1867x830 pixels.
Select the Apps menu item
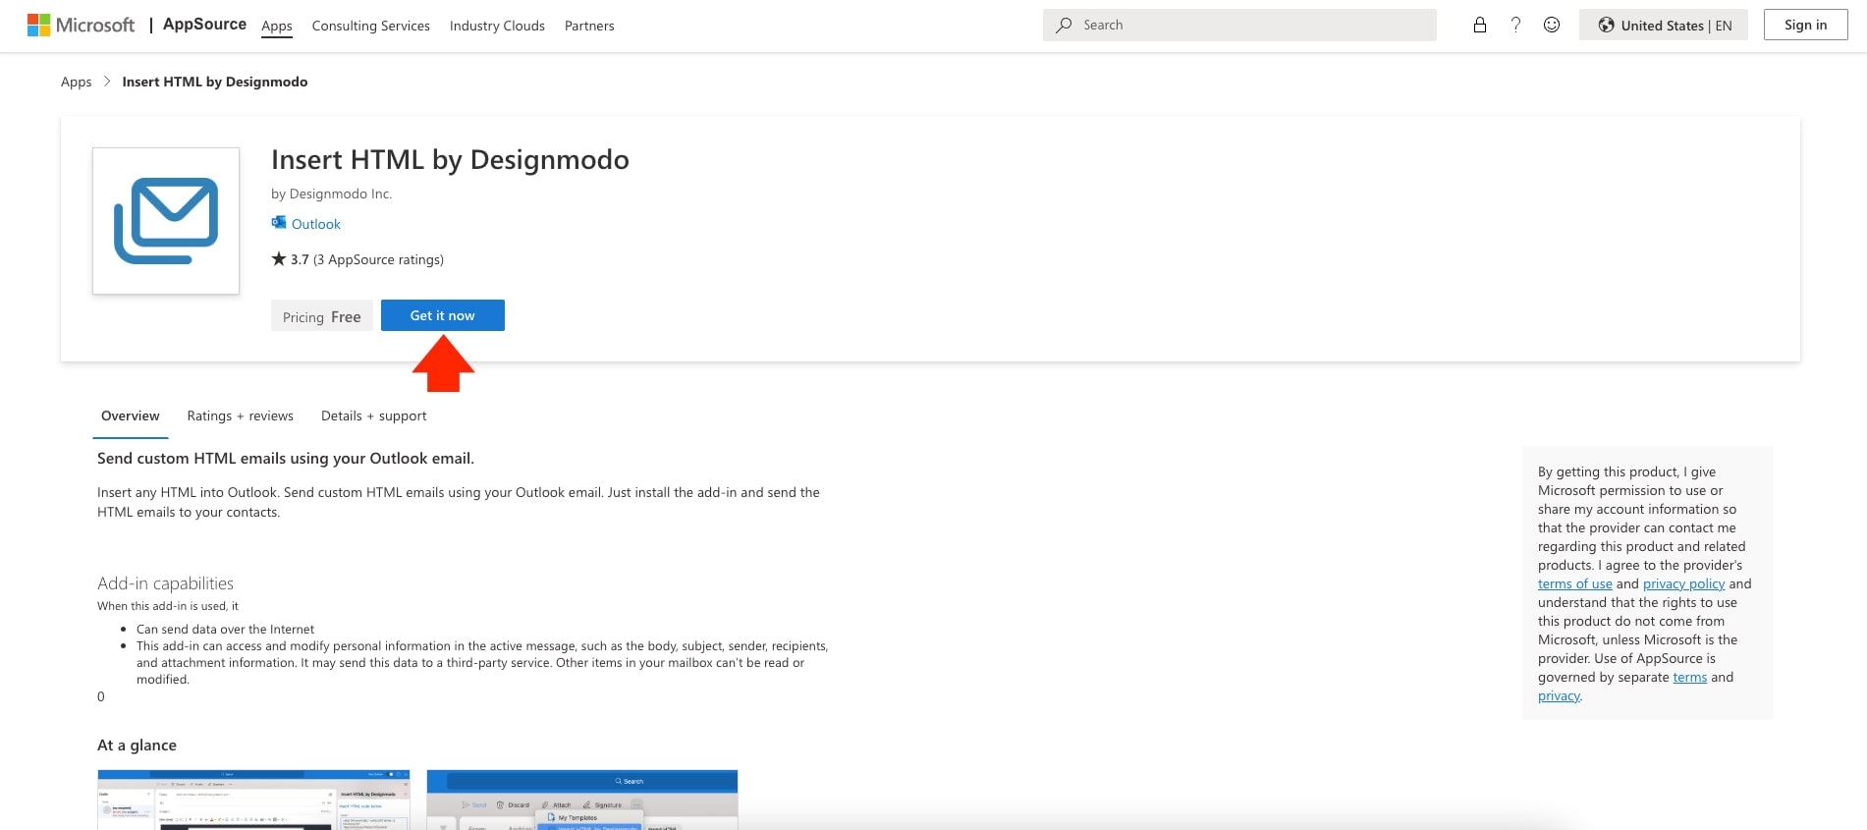[x=277, y=26]
